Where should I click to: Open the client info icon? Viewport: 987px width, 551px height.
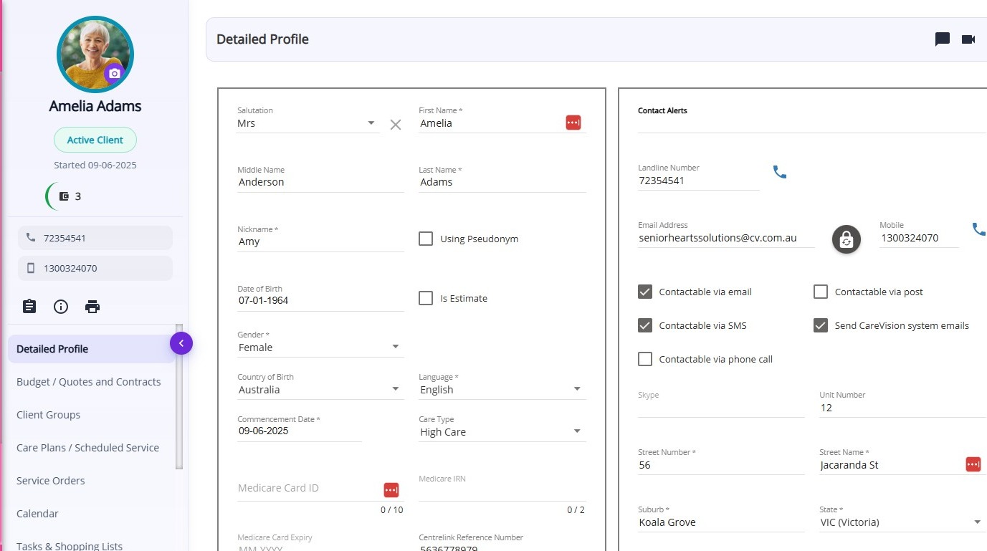61,307
